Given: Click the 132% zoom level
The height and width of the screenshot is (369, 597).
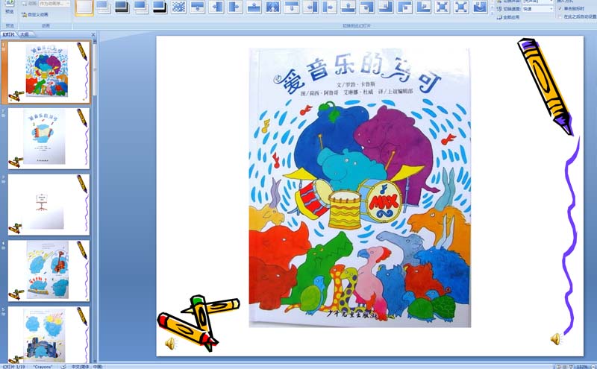Looking at the screenshot, I should pos(581,367).
